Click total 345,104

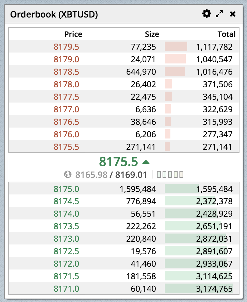coord(218,97)
